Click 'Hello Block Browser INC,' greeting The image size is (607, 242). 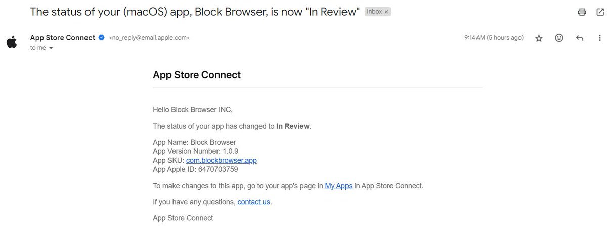193,110
